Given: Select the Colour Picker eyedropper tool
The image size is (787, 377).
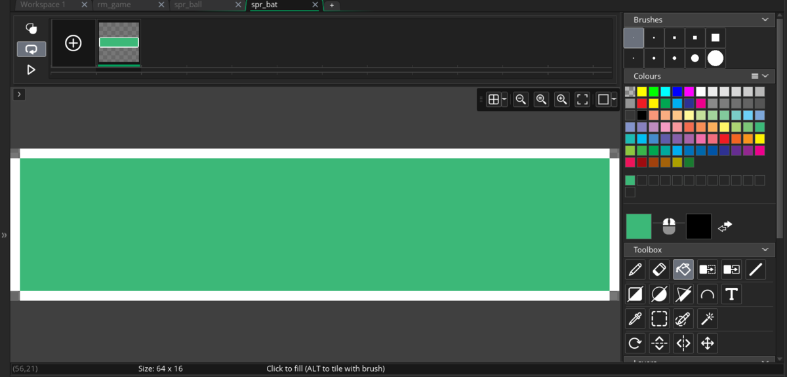Looking at the screenshot, I should click(635, 319).
